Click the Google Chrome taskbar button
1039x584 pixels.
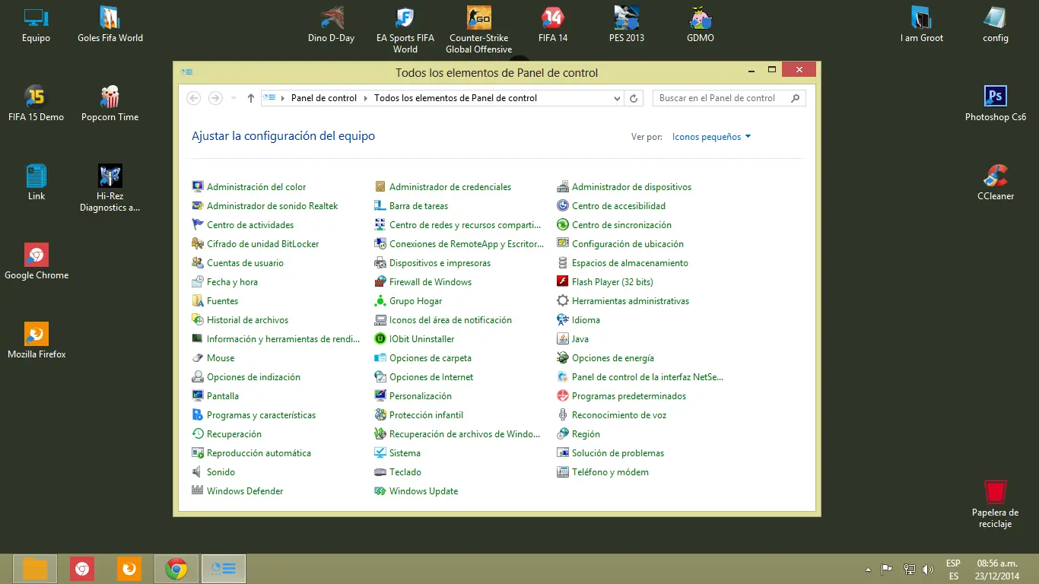click(176, 569)
